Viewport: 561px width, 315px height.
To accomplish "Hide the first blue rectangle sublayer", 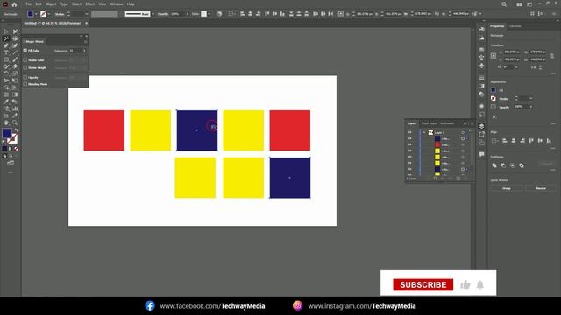I will (x=409, y=138).
